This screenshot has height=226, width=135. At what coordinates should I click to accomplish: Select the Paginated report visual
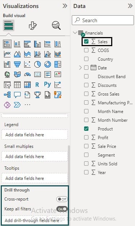pyautogui.click(x=48, y=95)
